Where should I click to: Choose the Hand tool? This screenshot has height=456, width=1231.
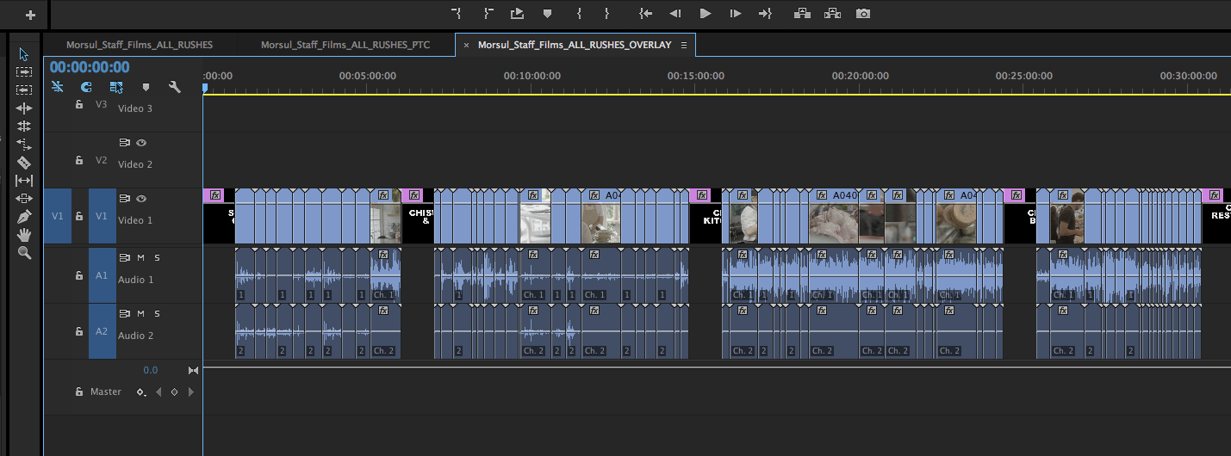[x=24, y=234]
